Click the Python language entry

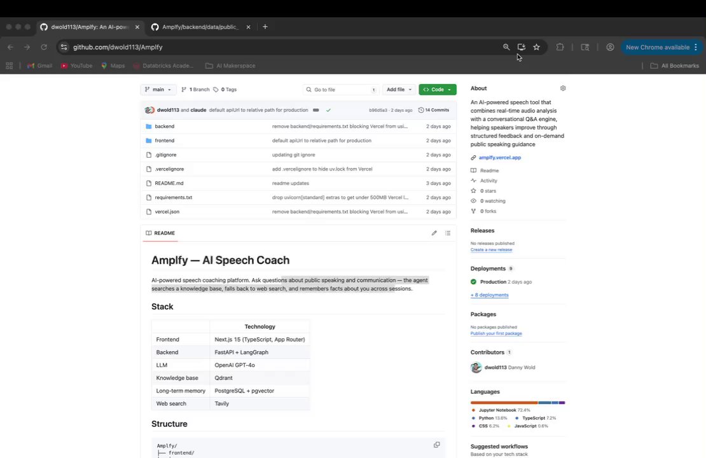pyautogui.click(x=489, y=418)
